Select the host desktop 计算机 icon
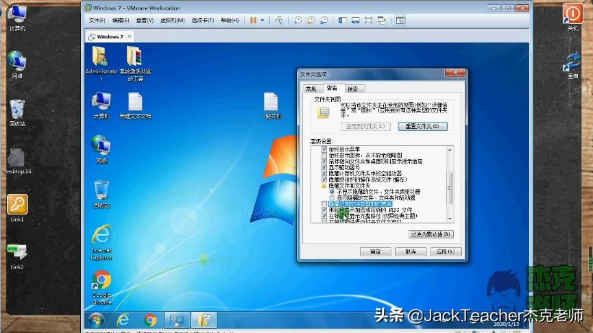The image size is (593, 333). 17,18
